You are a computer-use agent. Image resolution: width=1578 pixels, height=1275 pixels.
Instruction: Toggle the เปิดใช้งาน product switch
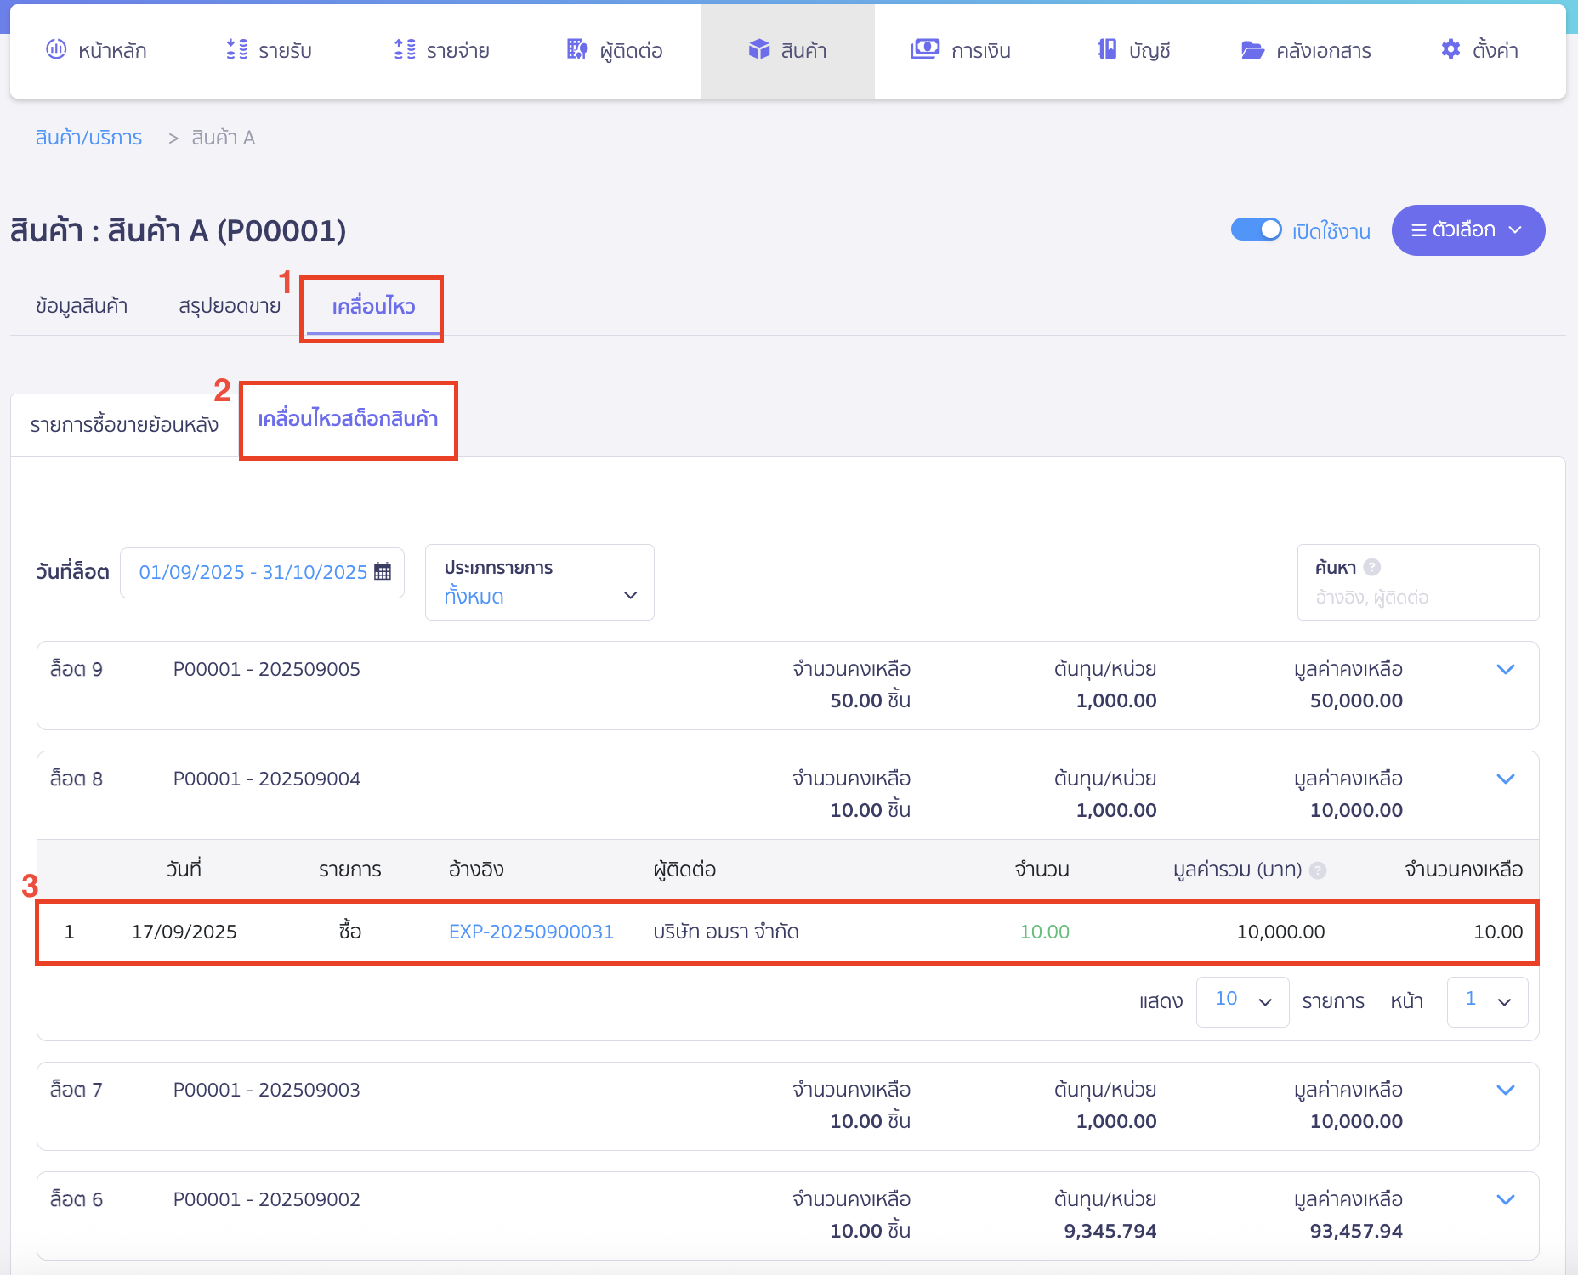pyautogui.click(x=1256, y=230)
